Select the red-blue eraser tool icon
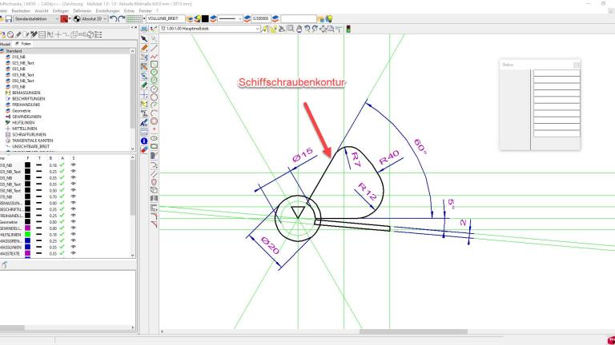This screenshot has width=615, height=345. (x=144, y=149)
